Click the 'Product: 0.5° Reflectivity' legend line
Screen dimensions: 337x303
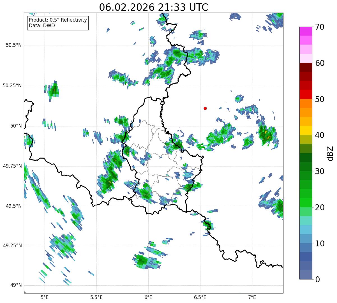point(58,20)
